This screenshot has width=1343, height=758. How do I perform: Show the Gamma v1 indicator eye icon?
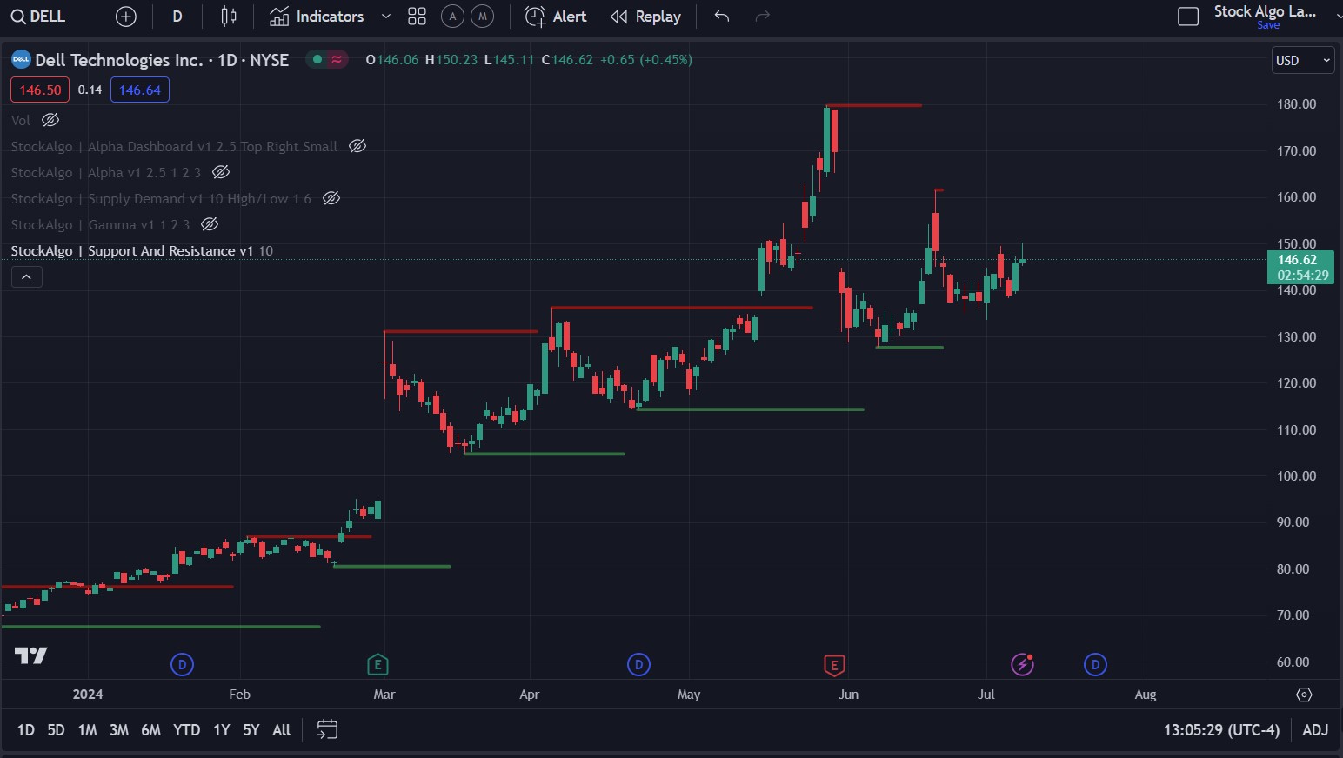tap(210, 224)
